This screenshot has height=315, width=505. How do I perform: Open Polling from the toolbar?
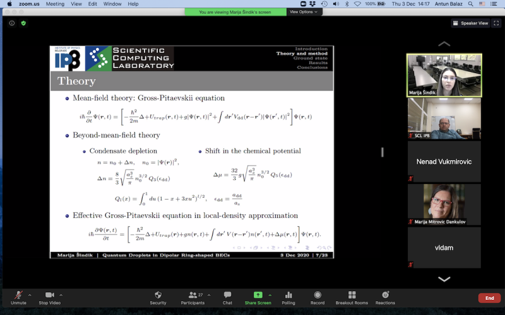click(x=288, y=295)
